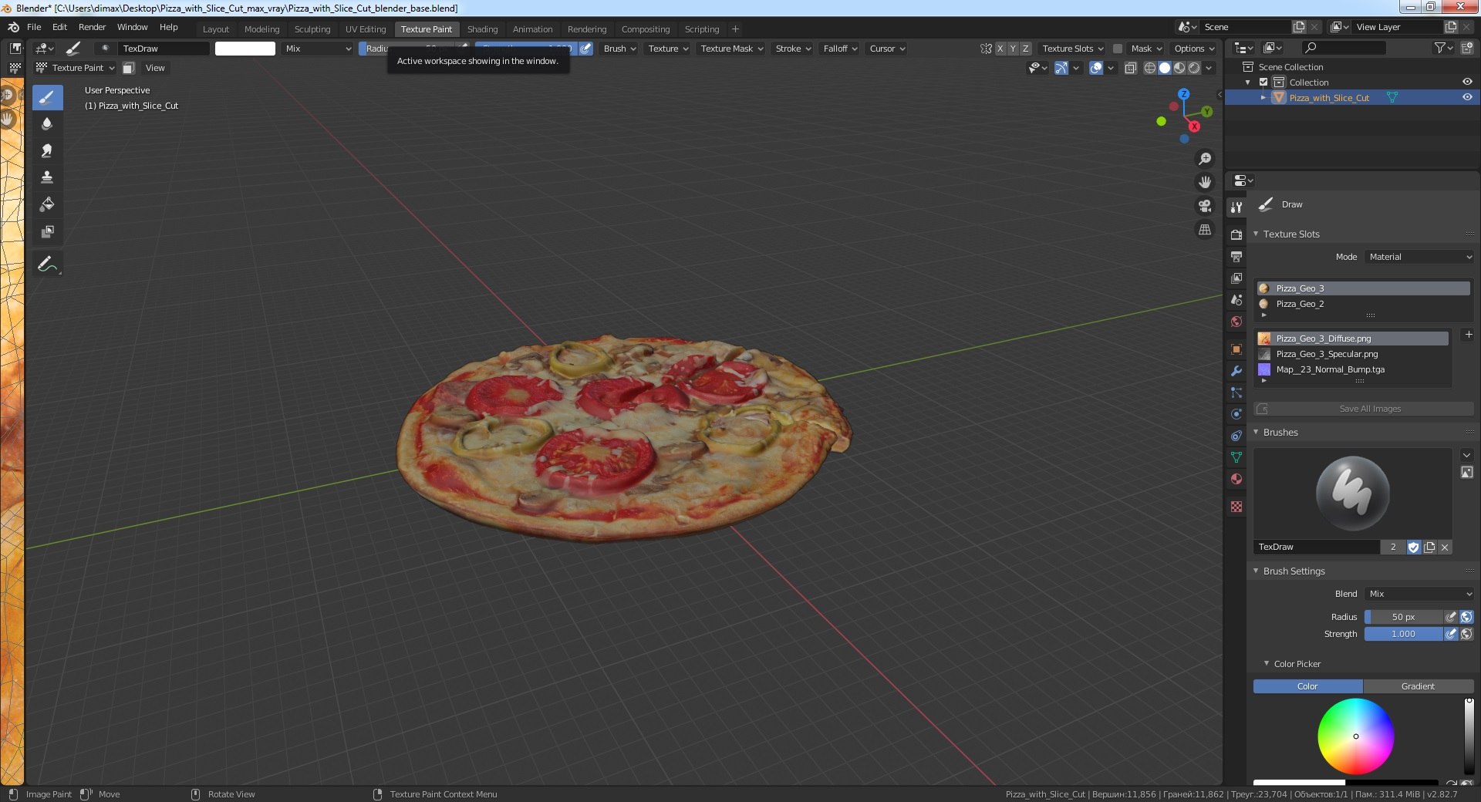Select the Mask tool

(x=47, y=232)
